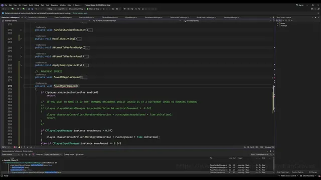Click the Visual Studio logo icon
Image resolution: width=321 pixels, height=180 pixels.
coord(2,5)
